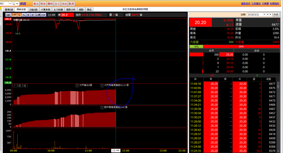Click the 今天 today button
Screen dimensions: 283x153
point(276,14)
